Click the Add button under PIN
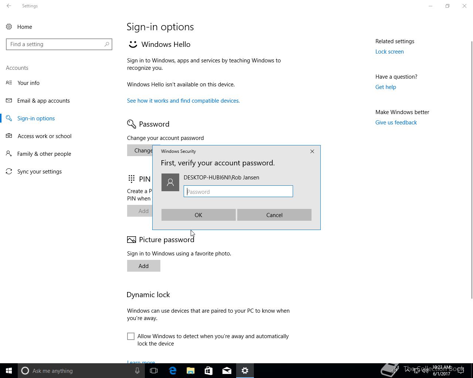 tap(140, 211)
